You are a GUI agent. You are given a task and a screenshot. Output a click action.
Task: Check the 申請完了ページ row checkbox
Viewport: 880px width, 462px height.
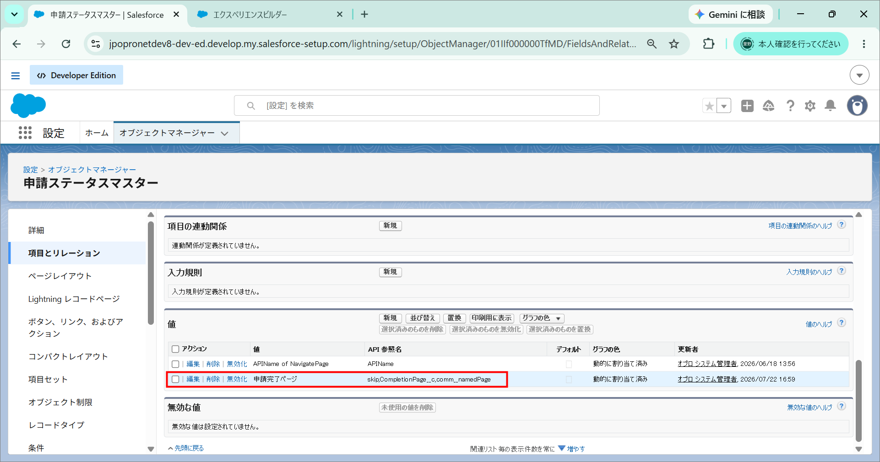(x=175, y=379)
